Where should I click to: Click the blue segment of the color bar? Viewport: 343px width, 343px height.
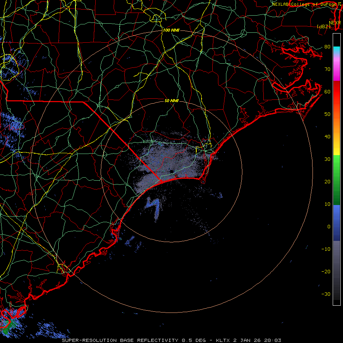(337, 223)
